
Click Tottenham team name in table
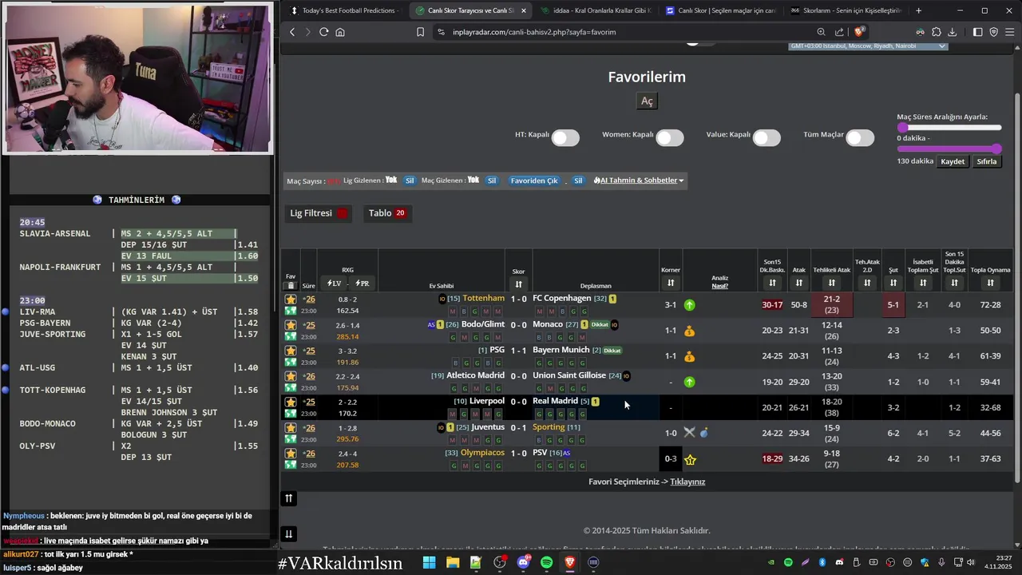[483, 298]
